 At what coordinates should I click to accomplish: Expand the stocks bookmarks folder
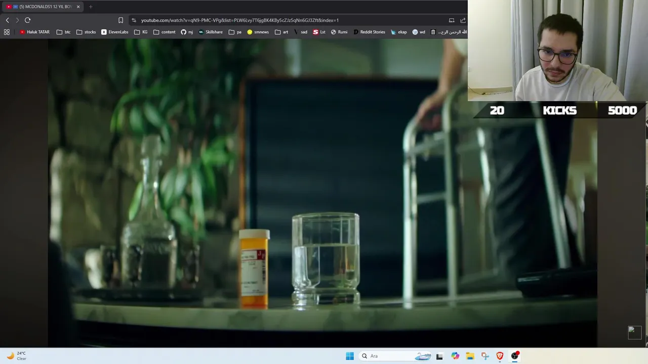point(86,32)
